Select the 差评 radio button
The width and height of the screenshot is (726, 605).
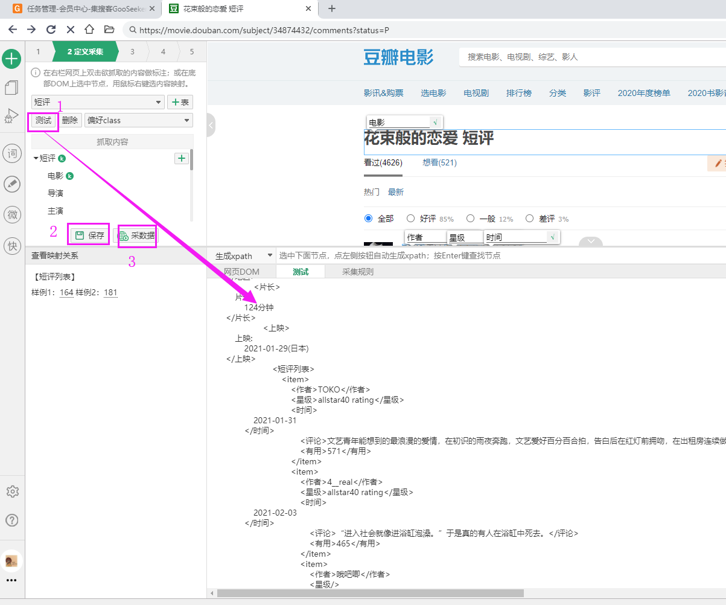tap(530, 219)
